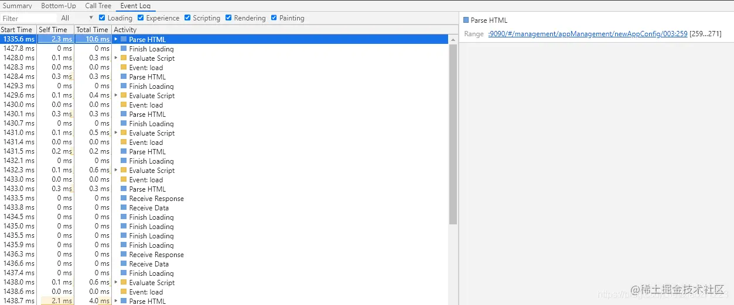
Task: Click blue Parse HTML icon in details pane
Action: tap(466, 20)
